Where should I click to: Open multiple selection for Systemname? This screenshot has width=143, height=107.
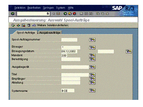click(92, 90)
